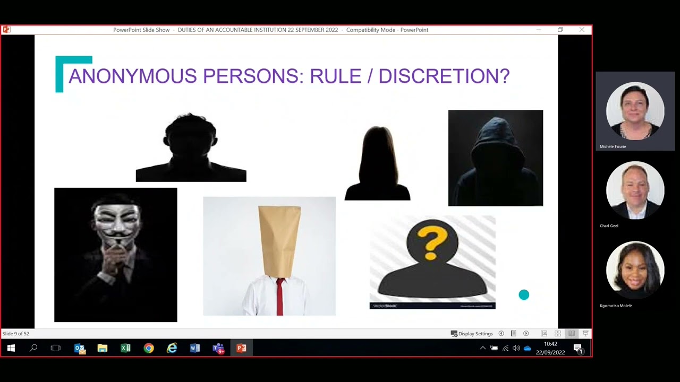Restore down the PowerPoint slide show window

pyautogui.click(x=560, y=30)
